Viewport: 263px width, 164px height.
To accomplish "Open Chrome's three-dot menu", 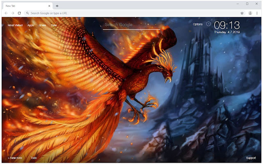I will pos(257,13).
